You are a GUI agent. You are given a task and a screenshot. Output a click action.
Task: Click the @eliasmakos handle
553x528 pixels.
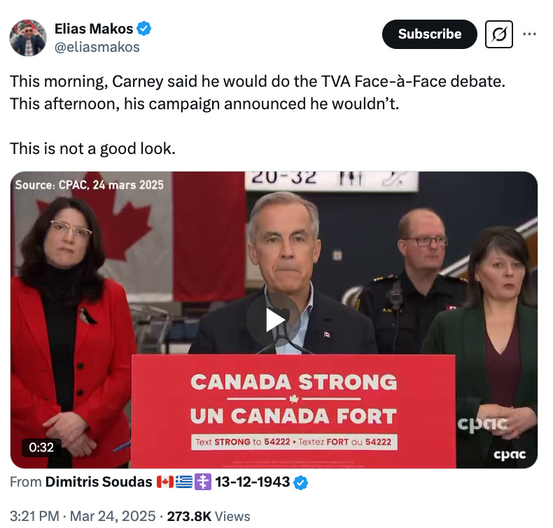[97, 47]
